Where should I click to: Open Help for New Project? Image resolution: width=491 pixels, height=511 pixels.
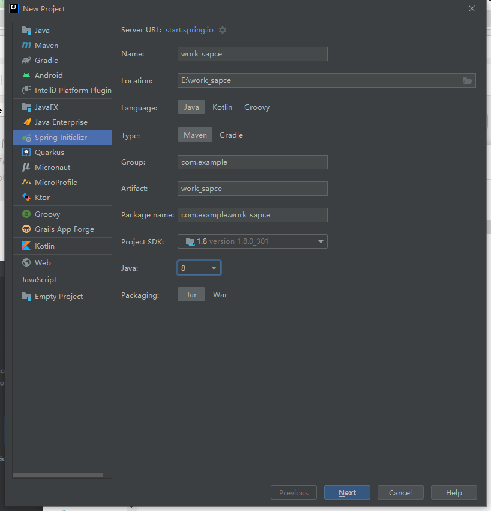point(454,492)
